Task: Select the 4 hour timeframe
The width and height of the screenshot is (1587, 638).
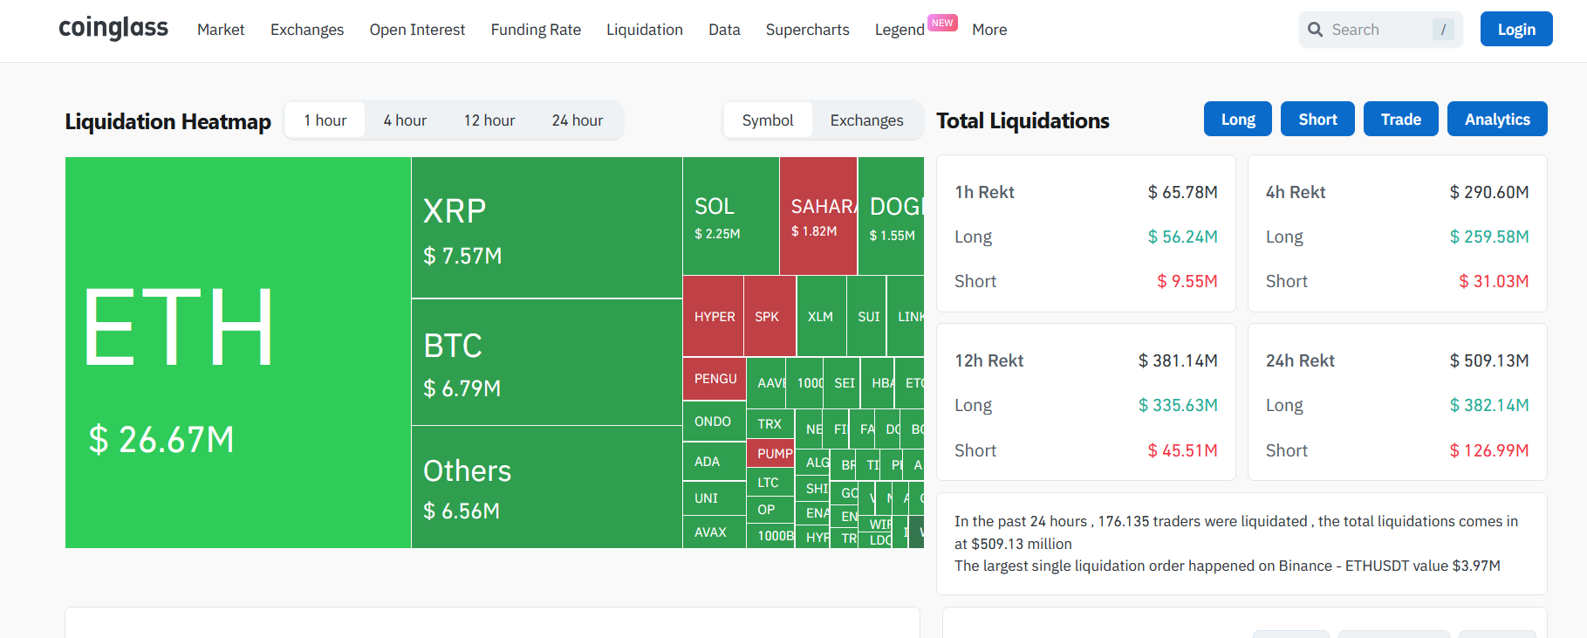Action: pos(405,120)
